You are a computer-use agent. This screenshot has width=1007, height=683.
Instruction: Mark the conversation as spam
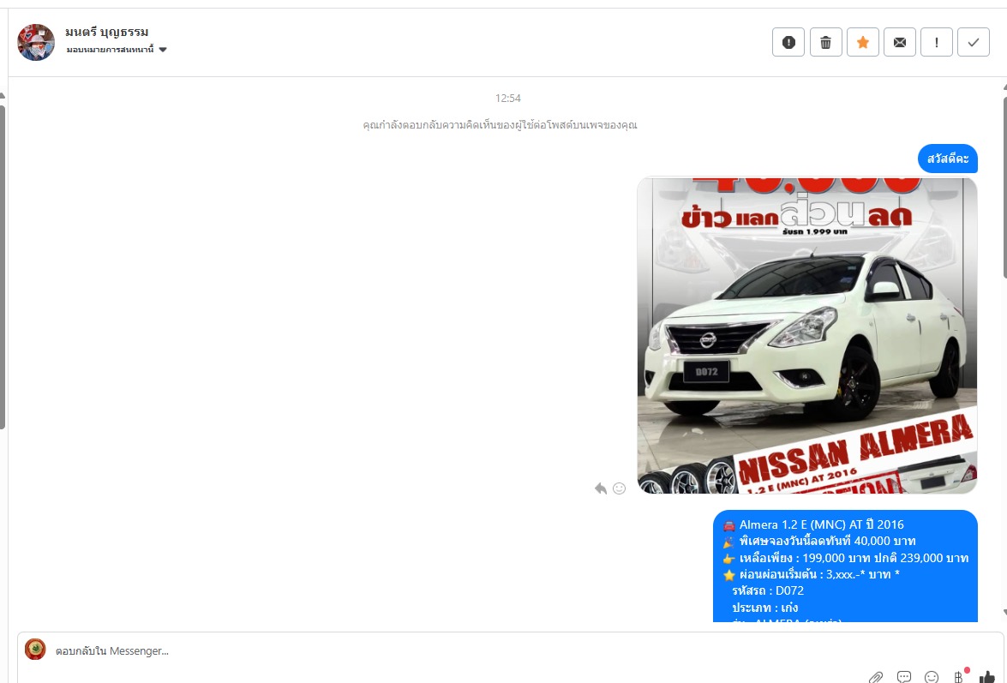tap(788, 42)
